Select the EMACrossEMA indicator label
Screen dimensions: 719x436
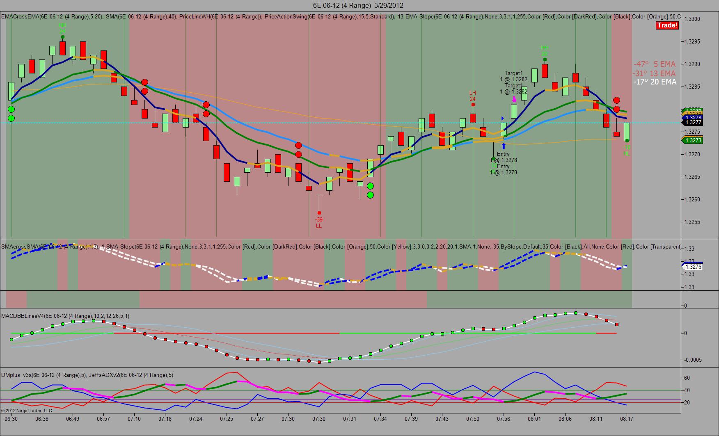[52, 17]
